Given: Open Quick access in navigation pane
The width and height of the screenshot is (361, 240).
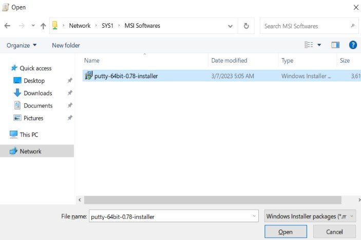Looking at the screenshot, I should [35, 68].
